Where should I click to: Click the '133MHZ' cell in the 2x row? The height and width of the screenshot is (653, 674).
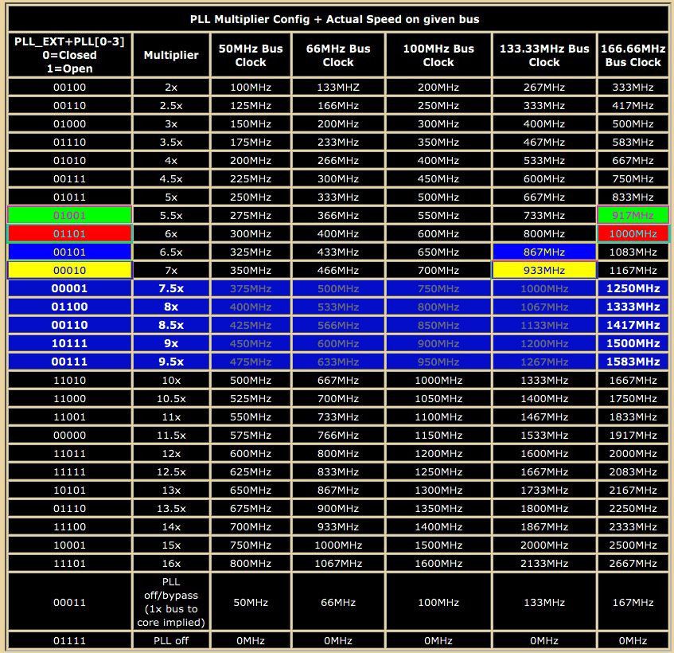pyautogui.click(x=338, y=88)
